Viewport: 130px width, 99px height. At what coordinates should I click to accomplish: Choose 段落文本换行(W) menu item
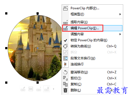92,58
